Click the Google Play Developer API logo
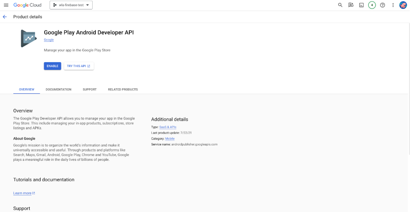The height and width of the screenshot is (212, 410). click(x=29, y=38)
